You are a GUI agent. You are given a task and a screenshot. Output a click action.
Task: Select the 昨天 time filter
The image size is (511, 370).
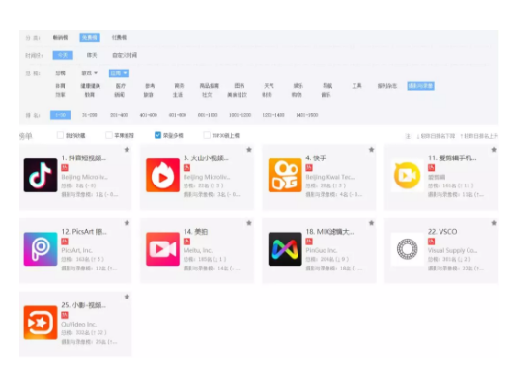(92, 55)
